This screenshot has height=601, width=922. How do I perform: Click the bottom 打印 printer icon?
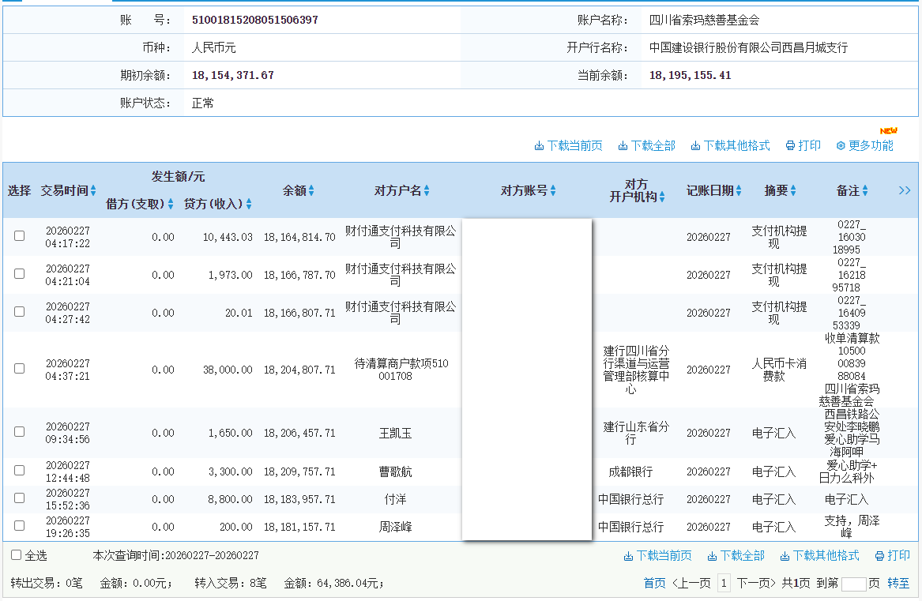[879, 555]
